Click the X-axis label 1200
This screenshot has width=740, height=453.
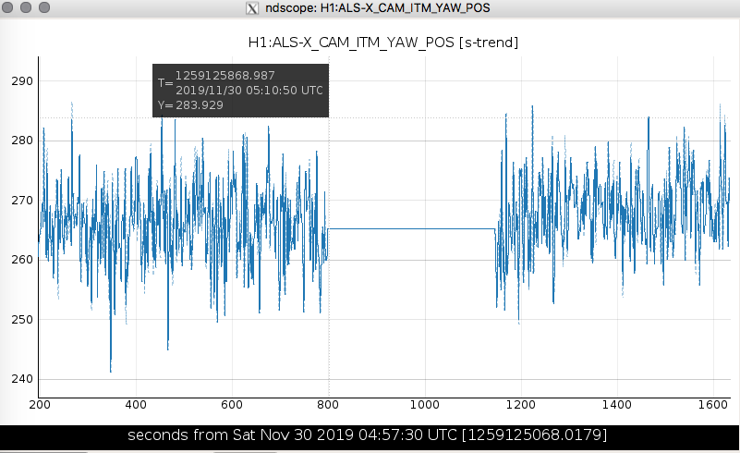click(x=521, y=405)
